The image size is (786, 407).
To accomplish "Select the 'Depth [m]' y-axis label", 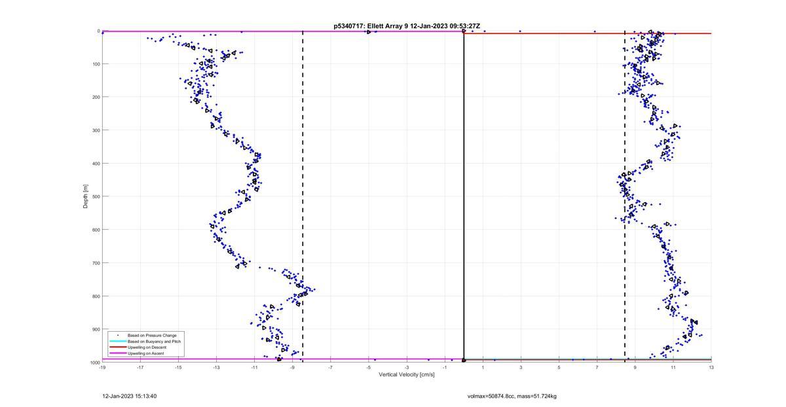I will tap(86, 196).
